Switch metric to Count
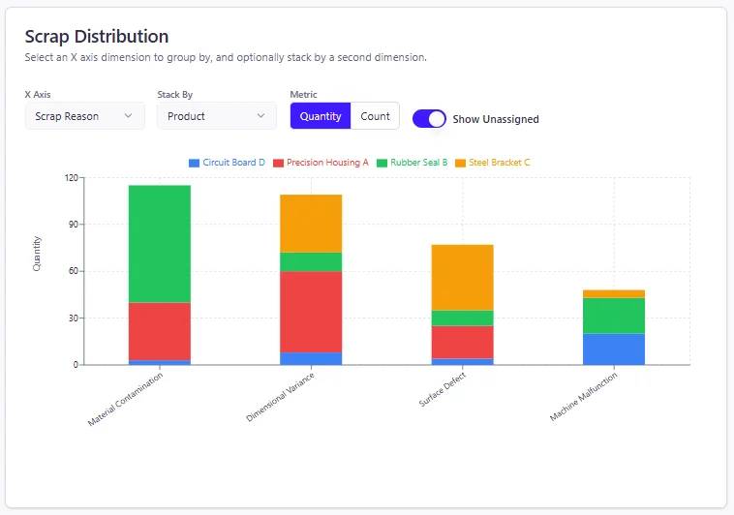The height and width of the screenshot is (515, 734). (x=375, y=116)
